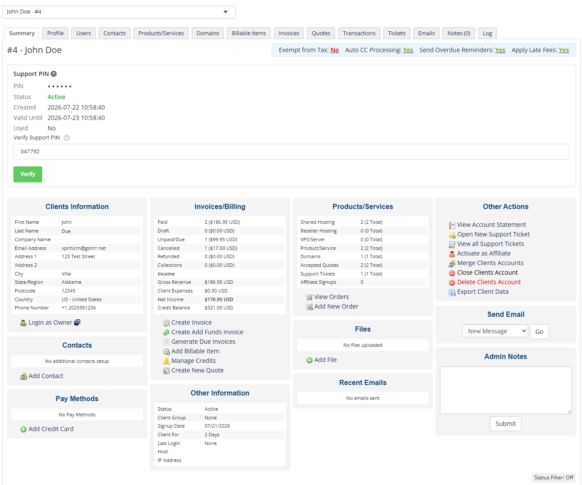The width and height of the screenshot is (582, 485).
Task: Click the green Verify button
Action: click(x=28, y=174)
